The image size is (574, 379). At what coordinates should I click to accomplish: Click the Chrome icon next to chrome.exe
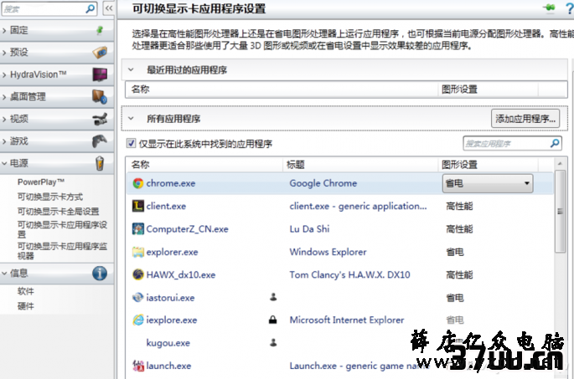138,183
